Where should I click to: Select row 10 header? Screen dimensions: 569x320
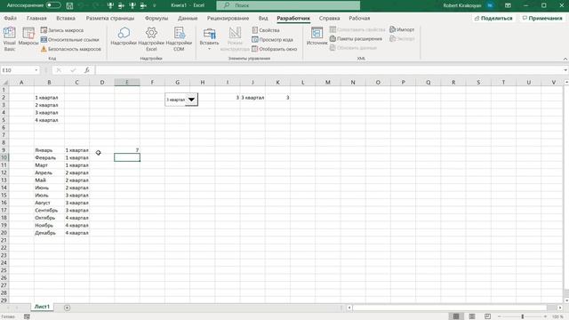[4, 158]
